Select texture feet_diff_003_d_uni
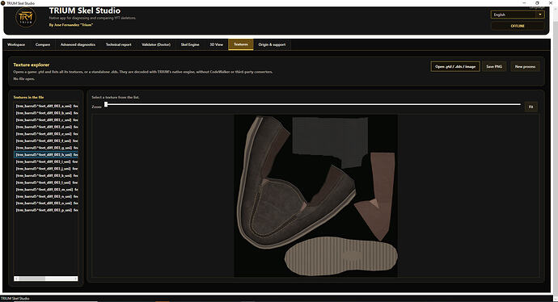Viewport: 558px width, 302px height. click(46, 127)
